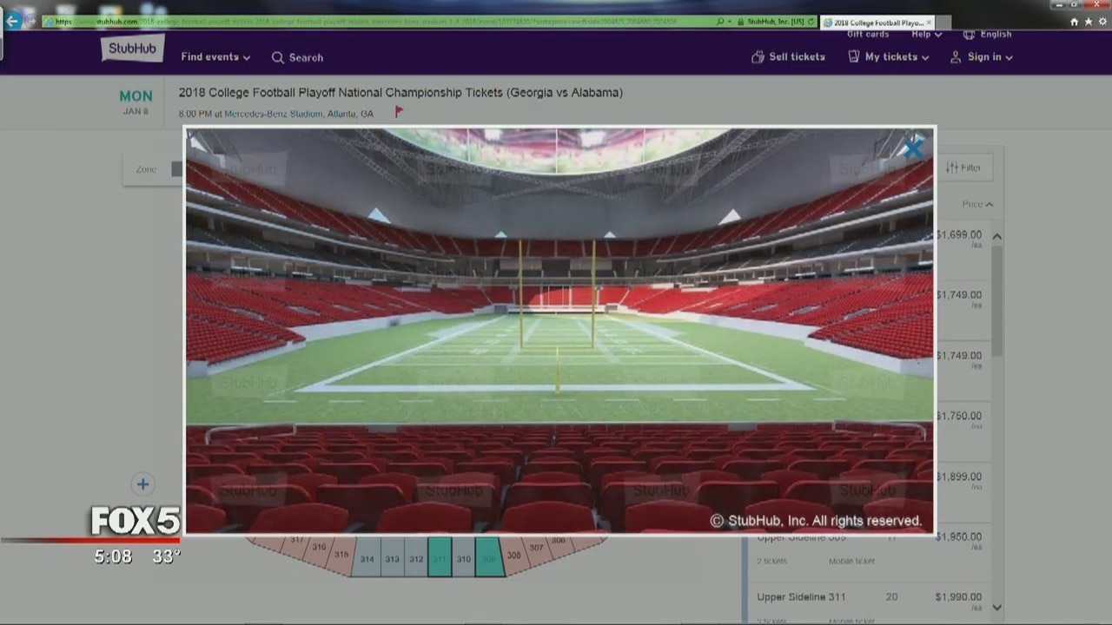Click the red flag icon beside venue
1112x625 pixels.
pyautogui.click(x=399, y=112)
